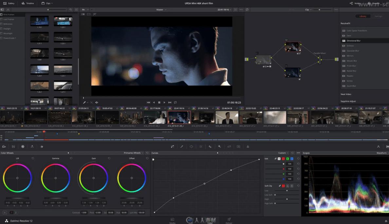Click the gallery search magnifier icon

(x=71, y=10)
